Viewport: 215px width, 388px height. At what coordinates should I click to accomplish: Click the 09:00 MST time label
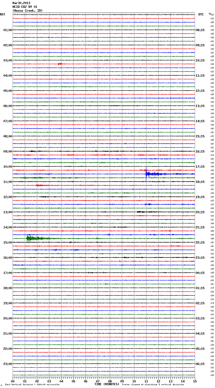[8, 152]
